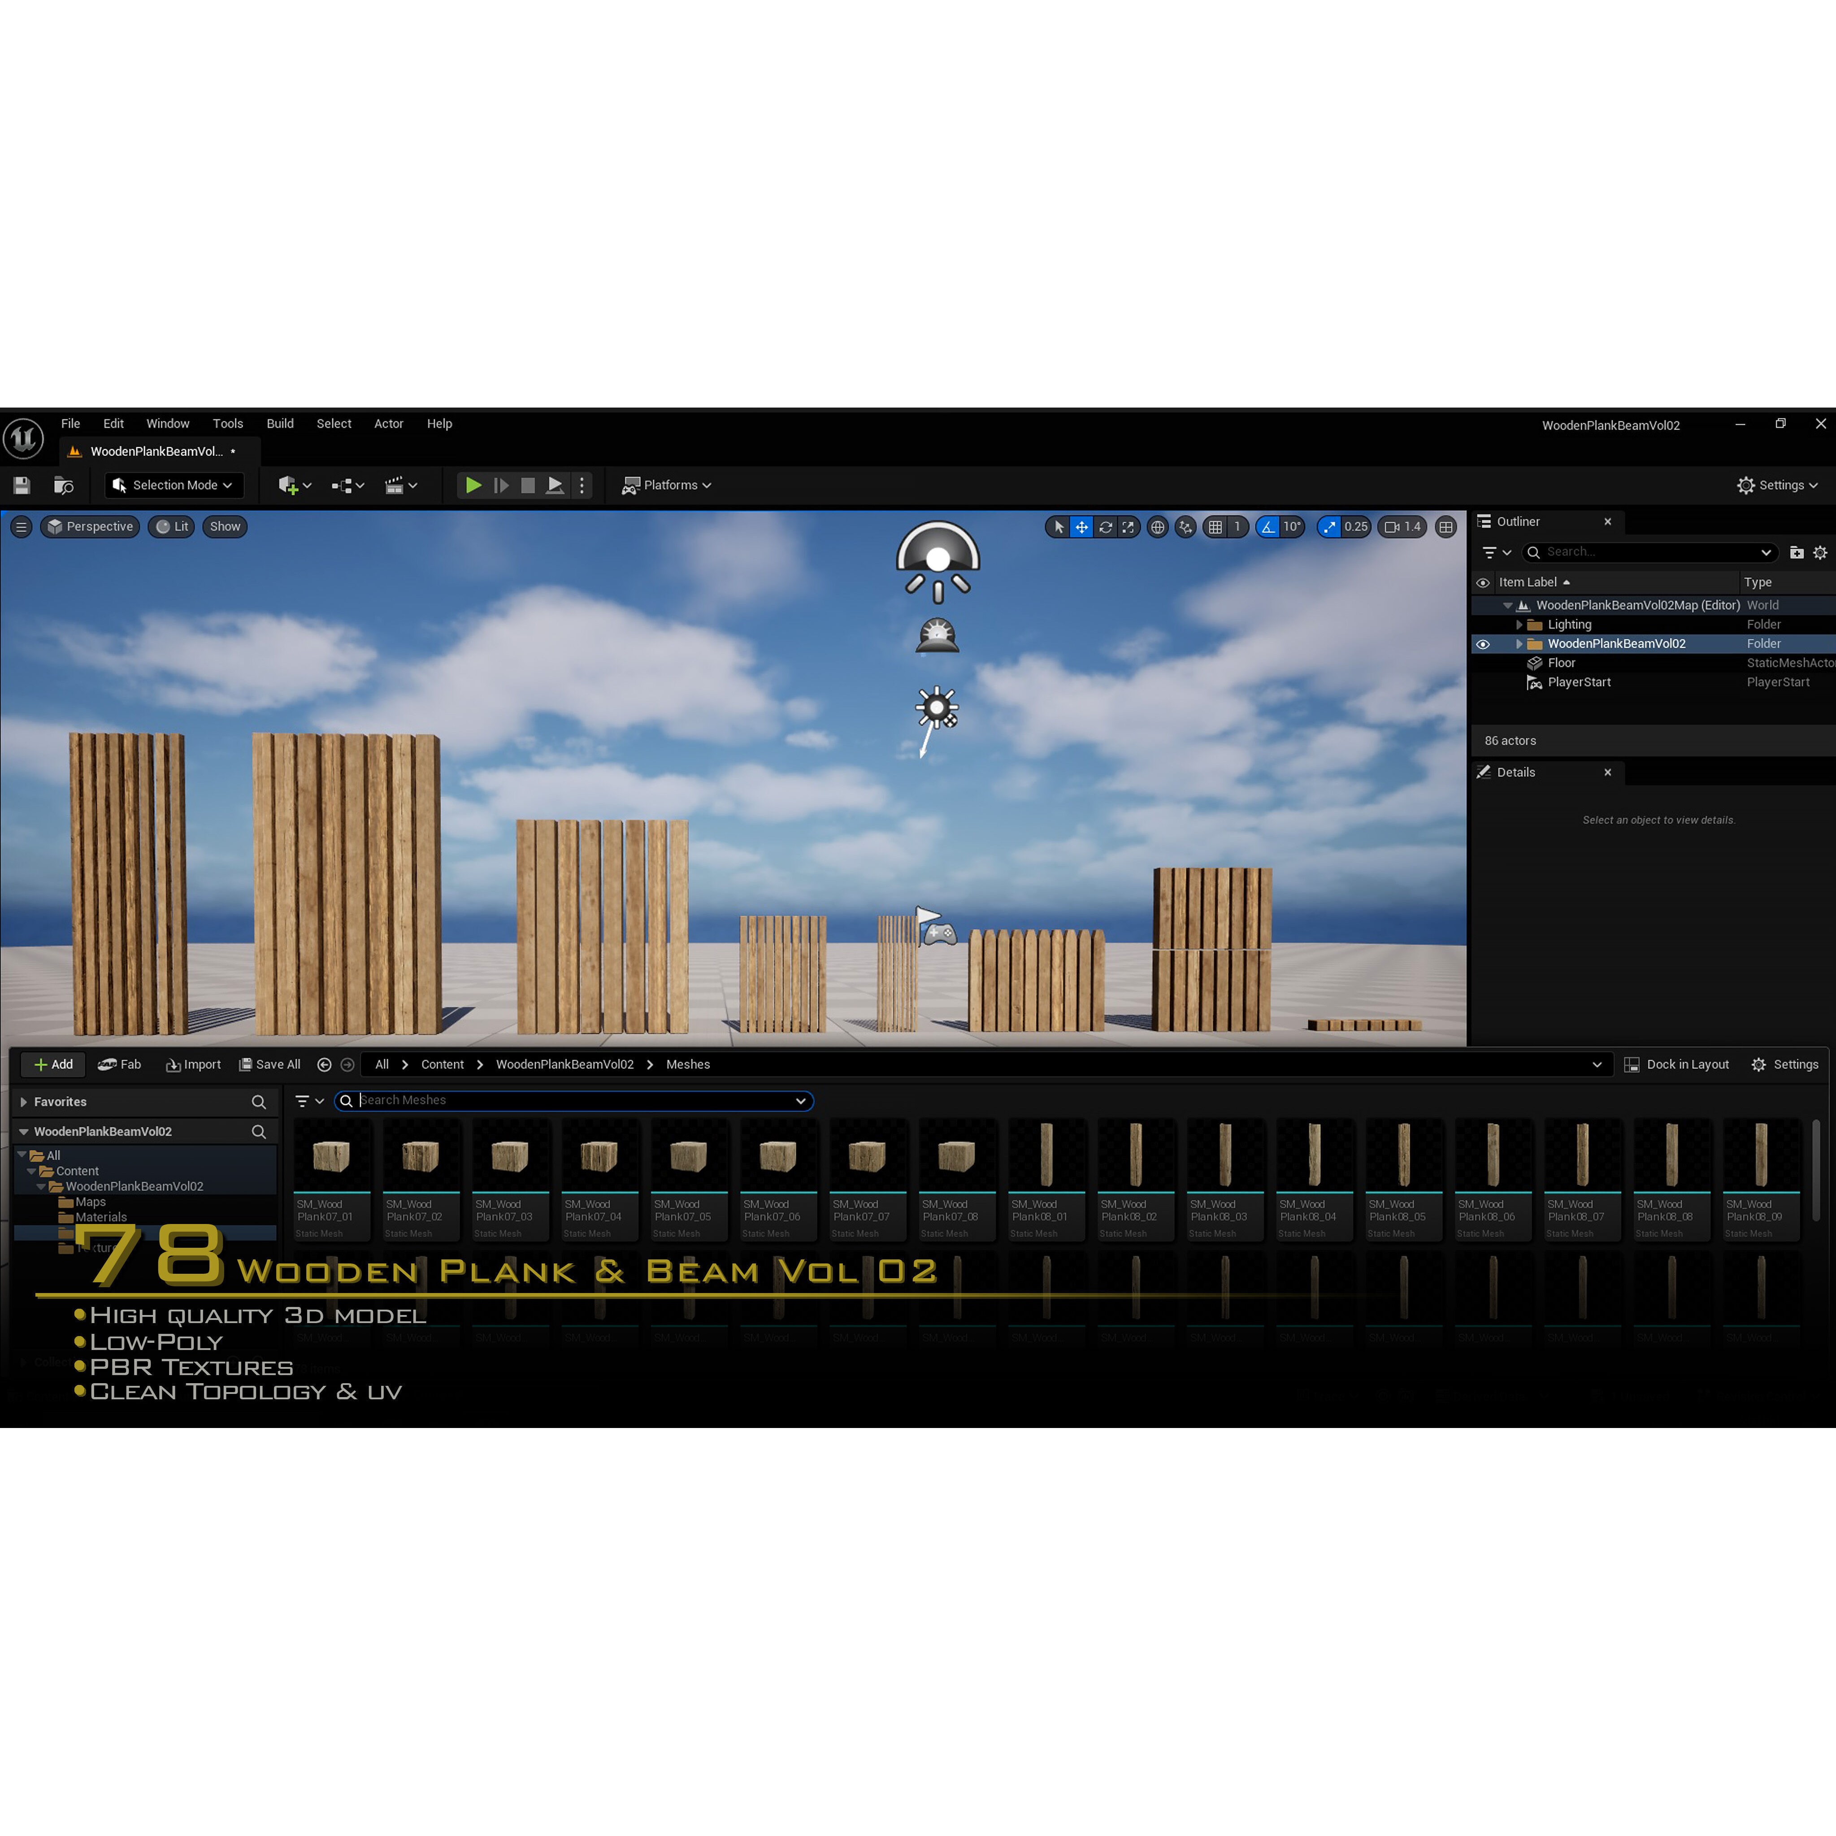This screenshot has height=1836, width=1836.
Task: Focus the Outliner search field
Action: (1650, 552)
